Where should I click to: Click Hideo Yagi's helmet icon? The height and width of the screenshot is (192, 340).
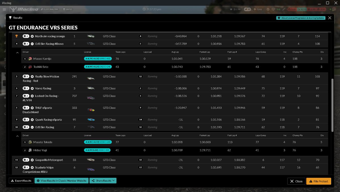30,150
